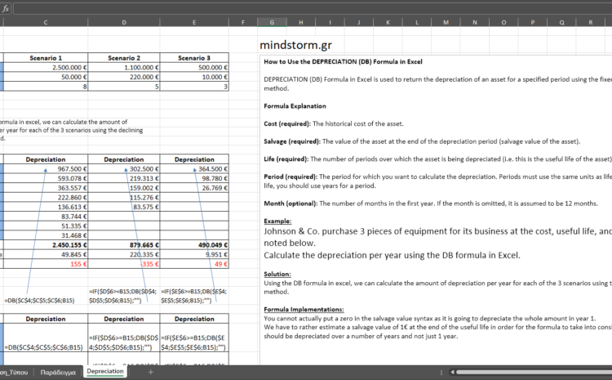612x380 pixels.
Task: Select column G header
Action: tap(272, 22)
